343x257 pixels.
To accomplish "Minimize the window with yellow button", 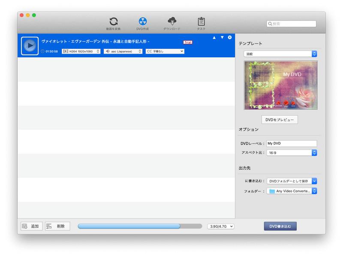I will tap(28, 15).
